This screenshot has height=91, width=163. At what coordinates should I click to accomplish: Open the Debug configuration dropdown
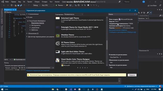pos(37,5)
